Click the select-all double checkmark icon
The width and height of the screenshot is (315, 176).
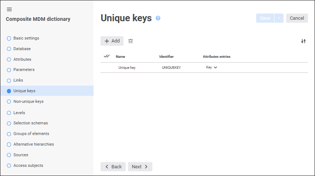coord(107,56)
